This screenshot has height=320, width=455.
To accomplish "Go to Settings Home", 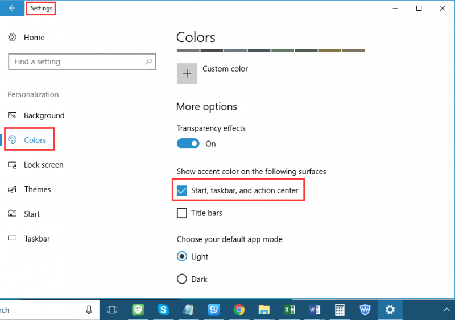I will pos(26,38).
